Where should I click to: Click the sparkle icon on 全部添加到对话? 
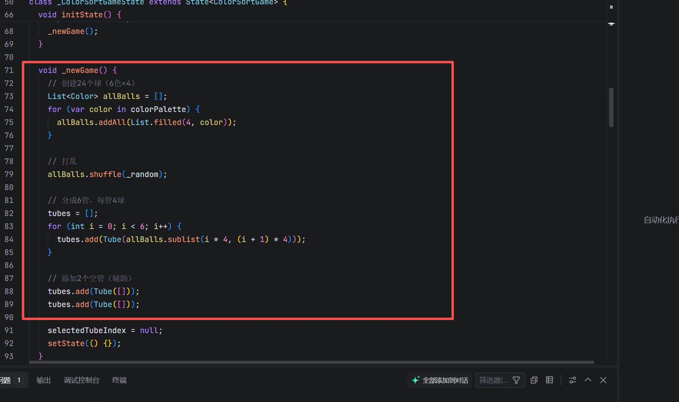pos(415,380)
